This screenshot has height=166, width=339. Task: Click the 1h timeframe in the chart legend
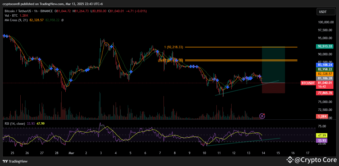[36, 11]
